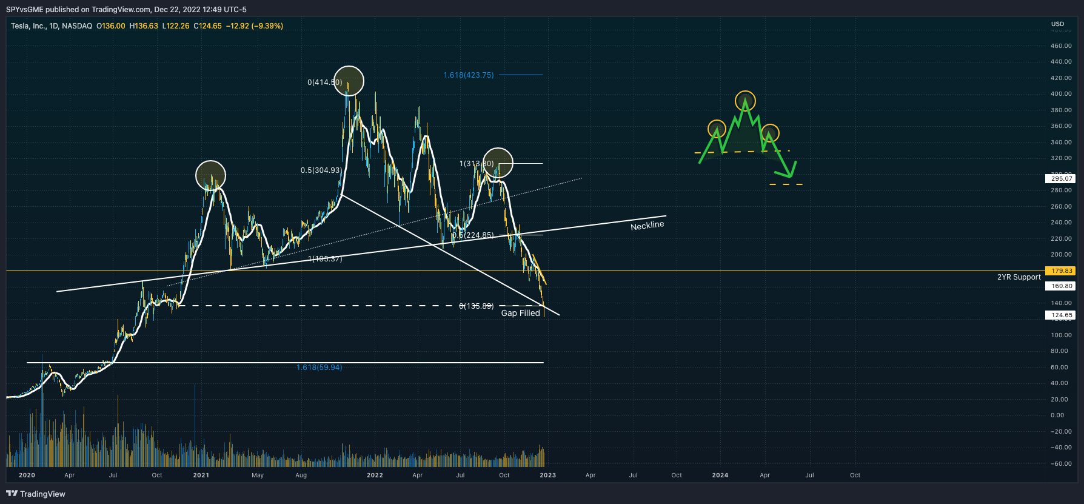Click the 2023 label on time axis
Screen dimensions: 1084x504
click(x=548, y=475)
